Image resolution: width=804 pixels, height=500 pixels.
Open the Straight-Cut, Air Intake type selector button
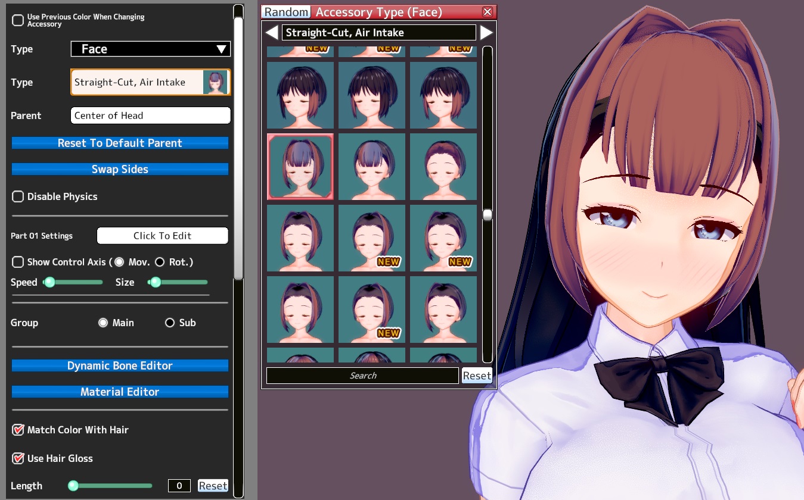151,82
